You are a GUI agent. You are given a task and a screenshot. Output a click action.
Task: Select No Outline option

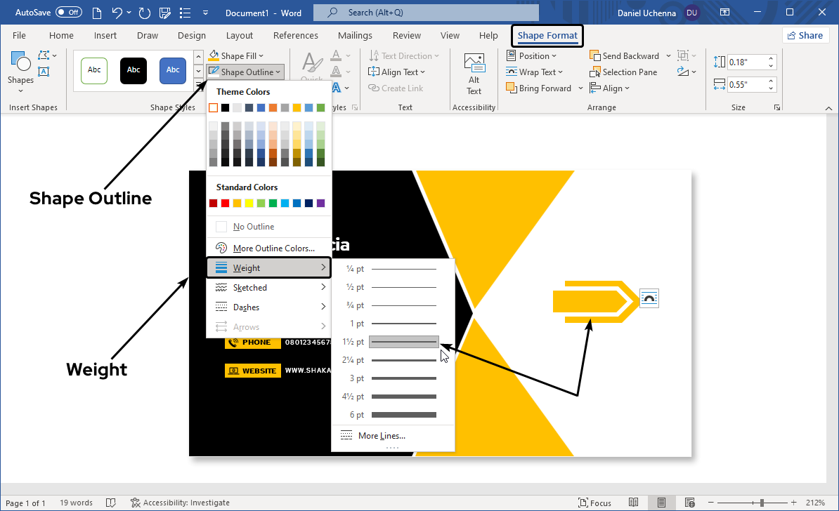coord(253,227)
